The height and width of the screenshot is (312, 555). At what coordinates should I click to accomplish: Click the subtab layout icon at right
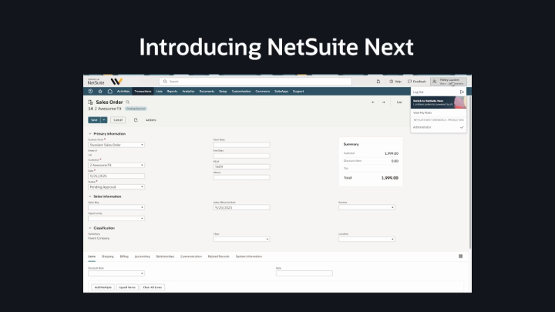pyautogui.click(x=460, y=256)
